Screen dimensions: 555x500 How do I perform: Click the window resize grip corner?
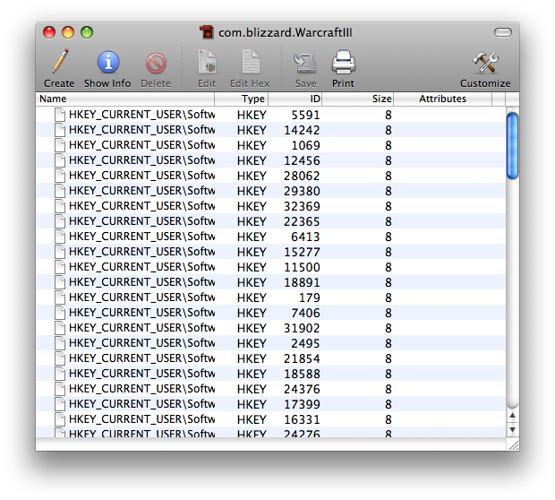[x=513, y=444]
